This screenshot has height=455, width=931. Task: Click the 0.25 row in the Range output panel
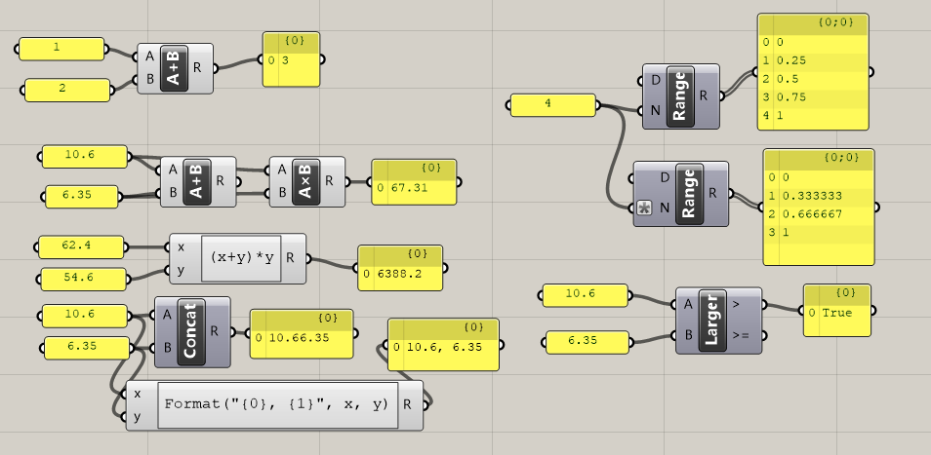[814, 60]
